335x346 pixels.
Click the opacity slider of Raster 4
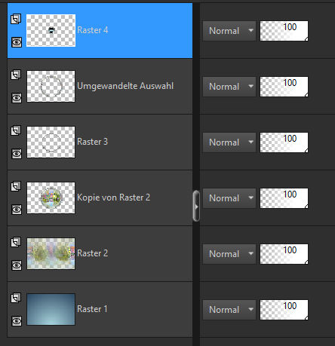click(x=284, y=31)
